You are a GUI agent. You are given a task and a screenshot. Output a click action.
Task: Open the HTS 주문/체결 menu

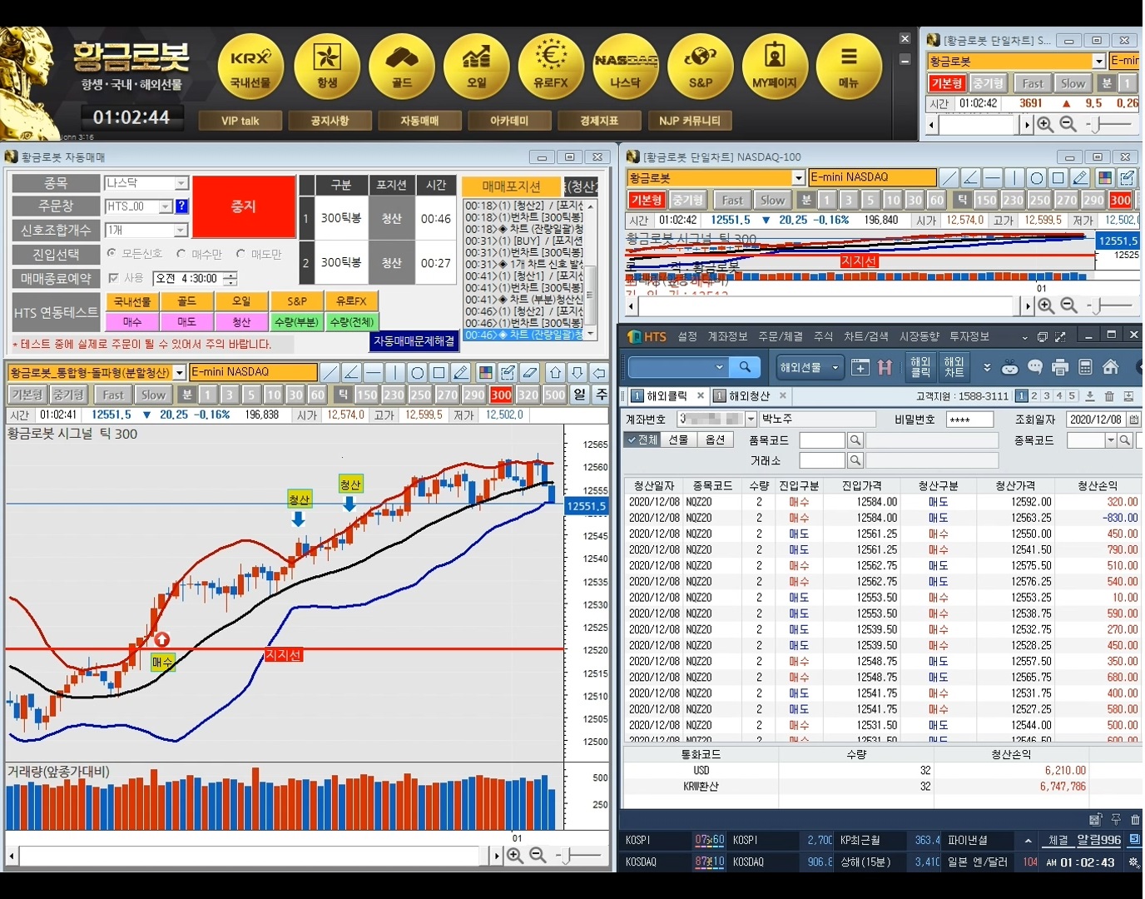[x=781, y=336]
